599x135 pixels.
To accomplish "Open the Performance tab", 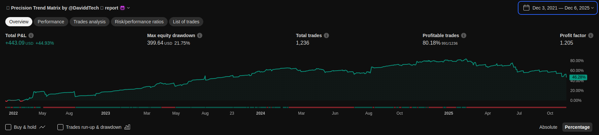I will coord(51,22).
